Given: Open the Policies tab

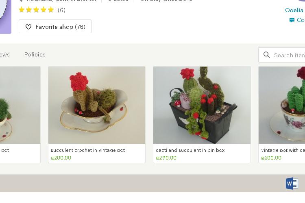Looking at the screenshot, I should 35,54.
